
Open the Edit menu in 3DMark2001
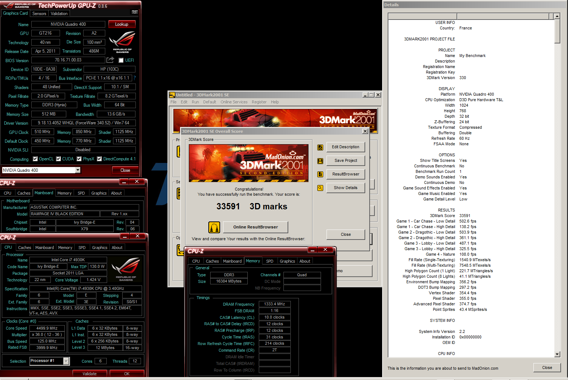184,102
